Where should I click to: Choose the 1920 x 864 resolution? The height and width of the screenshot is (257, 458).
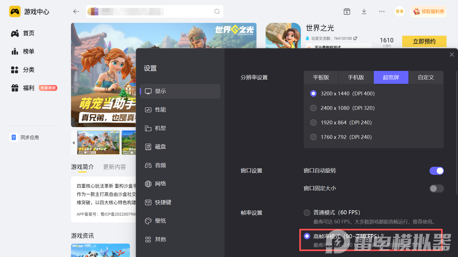pyautogui.click(x=313, y=122)
